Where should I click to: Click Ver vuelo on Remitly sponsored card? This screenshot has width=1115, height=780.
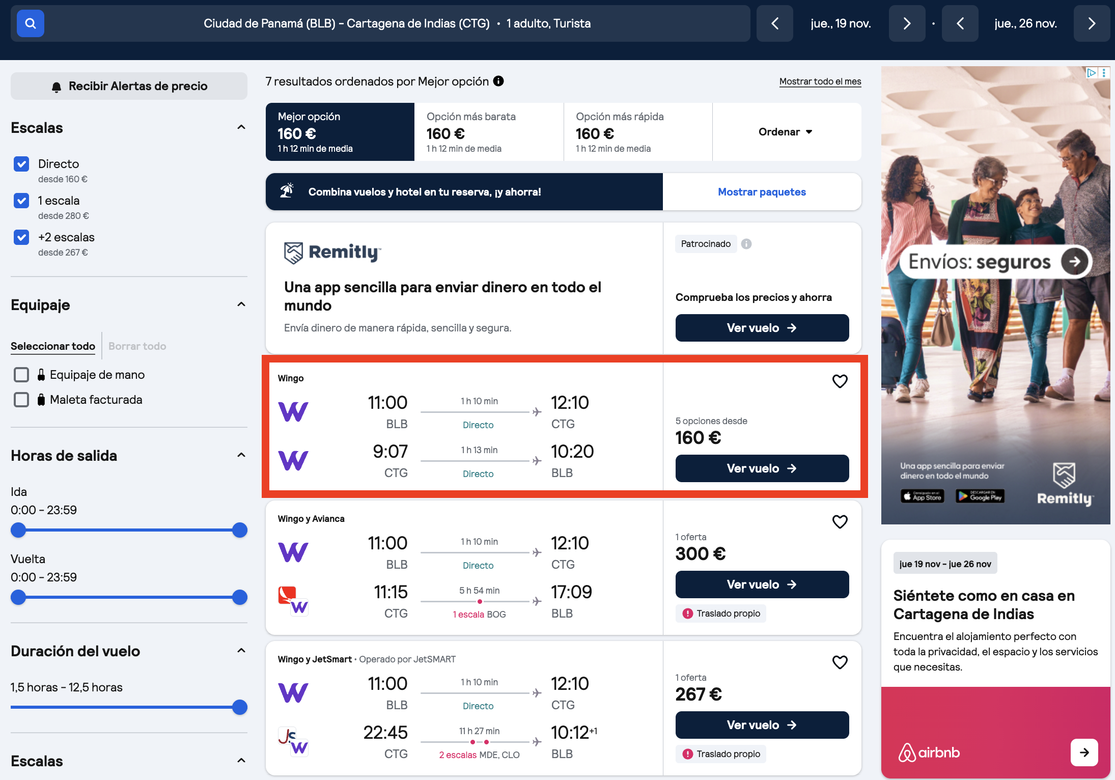pos(762,328)
